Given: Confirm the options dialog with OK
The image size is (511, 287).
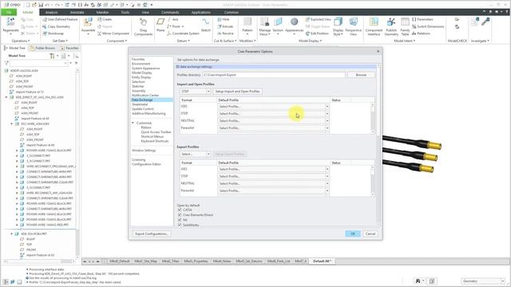Looking at the screenshot, I should (x=353, y=234).
